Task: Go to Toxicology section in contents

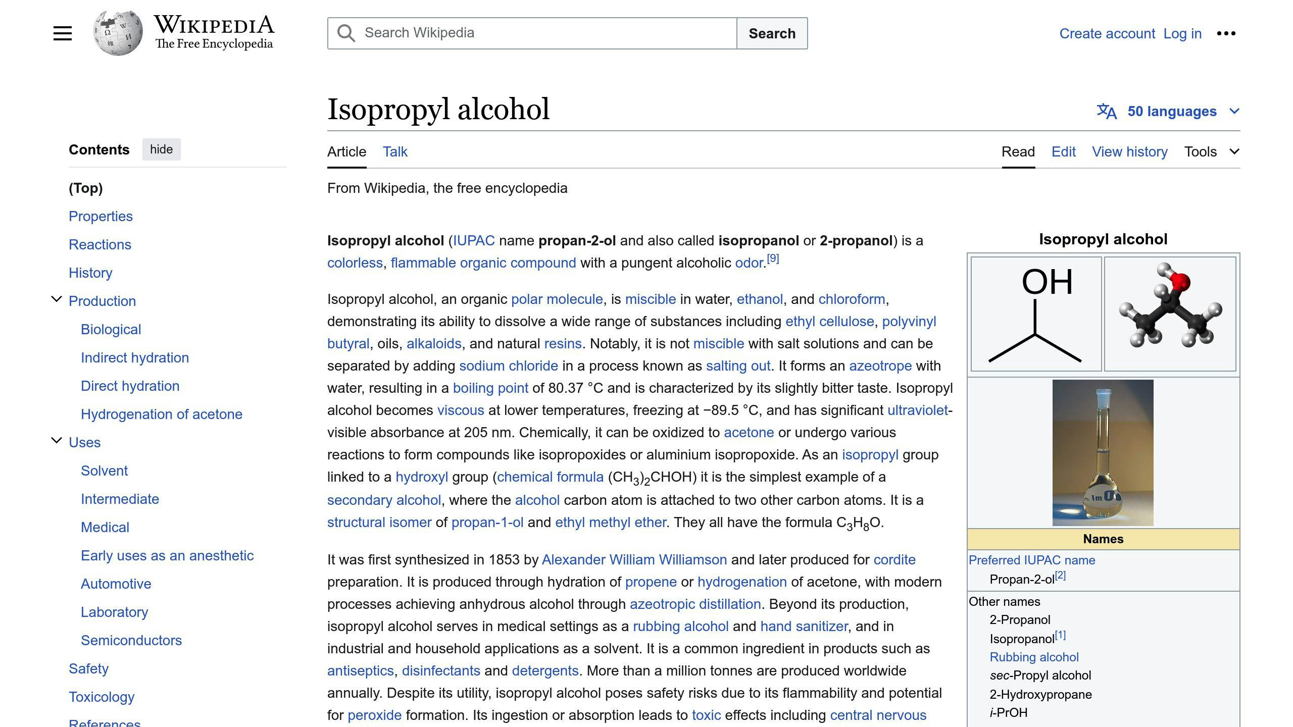Action: [102, 697]
